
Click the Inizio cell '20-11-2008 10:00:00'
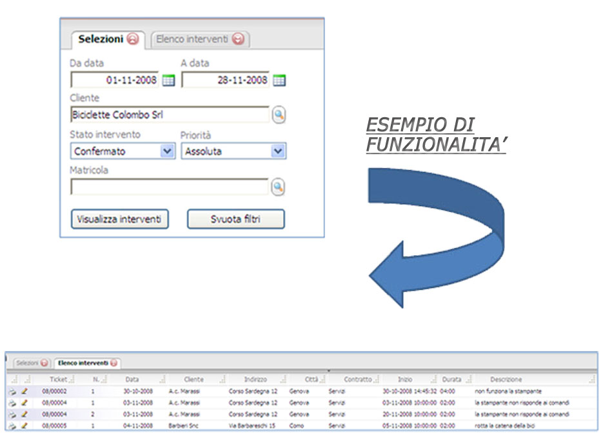tap(410, 414)
